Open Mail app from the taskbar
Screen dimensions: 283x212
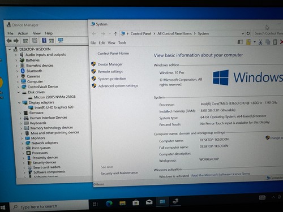point(149,202)
